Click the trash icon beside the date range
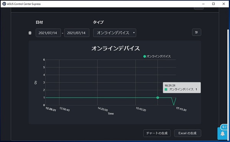This screenshot has height=142, width=230. click(x=30, y=33)
